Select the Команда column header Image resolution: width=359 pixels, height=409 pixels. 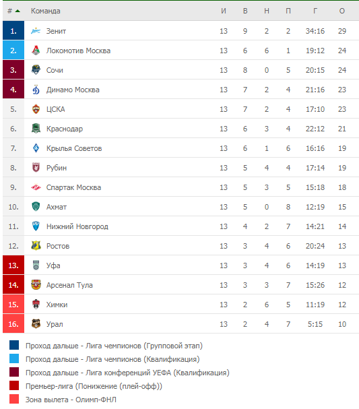pos(46,11)
